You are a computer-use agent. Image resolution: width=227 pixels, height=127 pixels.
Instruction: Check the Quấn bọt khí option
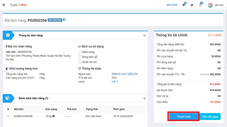tap(80, 62)
